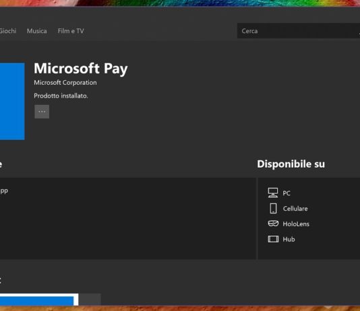Click the HoloLens headset icon
The height and width of the screenshot is (311, 360).
click(x=273, y=223)
